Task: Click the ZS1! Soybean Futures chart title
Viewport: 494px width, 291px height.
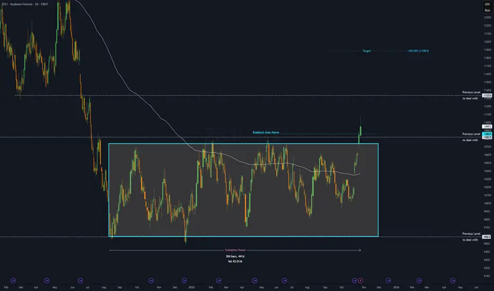Action: (x=25, y=4)
